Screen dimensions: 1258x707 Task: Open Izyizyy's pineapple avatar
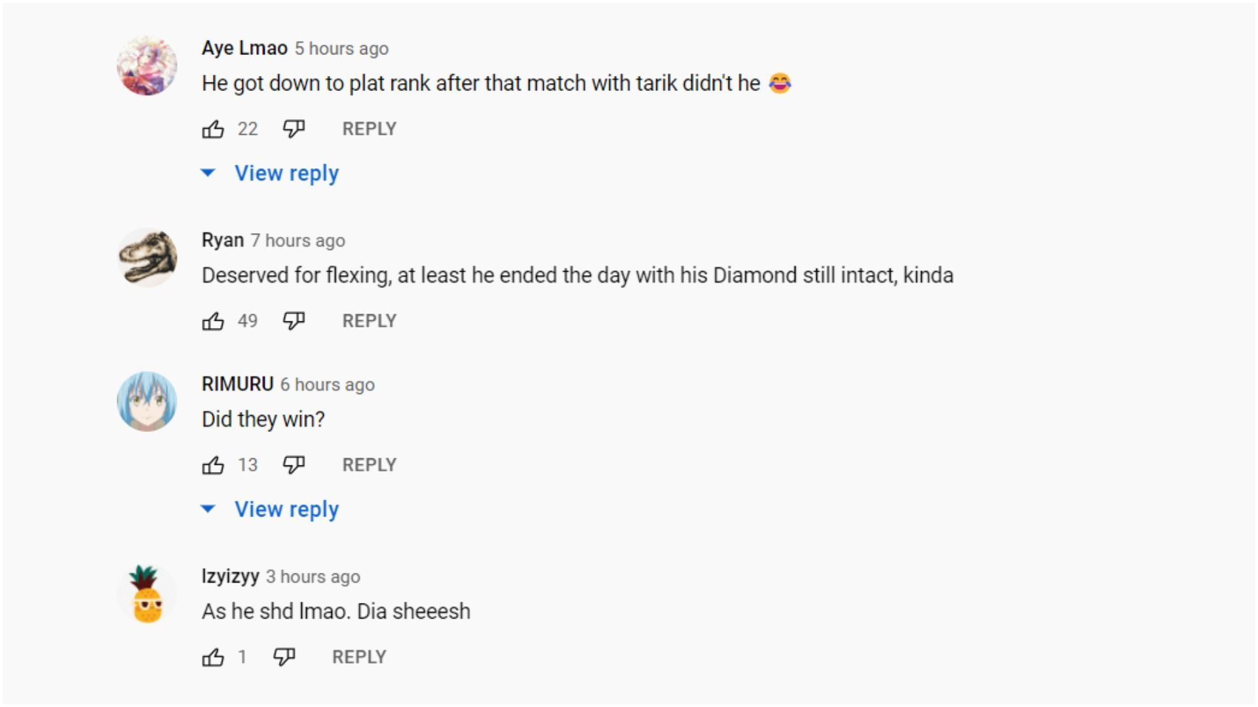point(147,594)
